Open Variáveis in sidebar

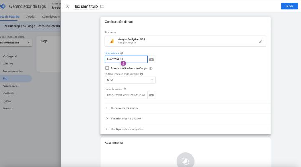(x=8, y=94)
